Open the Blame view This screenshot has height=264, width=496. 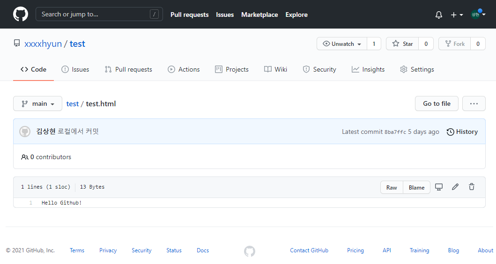click(x=416, y=188)
